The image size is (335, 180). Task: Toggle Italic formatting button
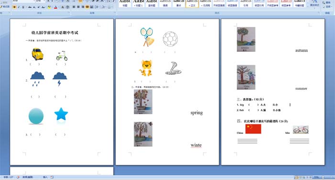tap(19, 7)
